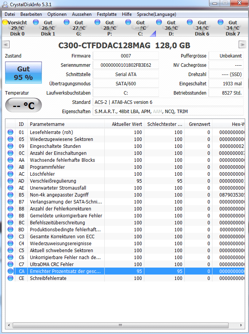Select the Befehlszeitüberschreitung row
The height and width of the screenshot is (334, 249).
pos(125,222)
